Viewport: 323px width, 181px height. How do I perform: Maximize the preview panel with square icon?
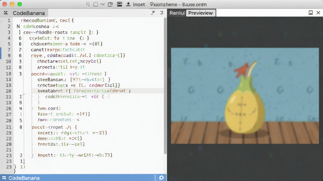(x=311, y=13)
